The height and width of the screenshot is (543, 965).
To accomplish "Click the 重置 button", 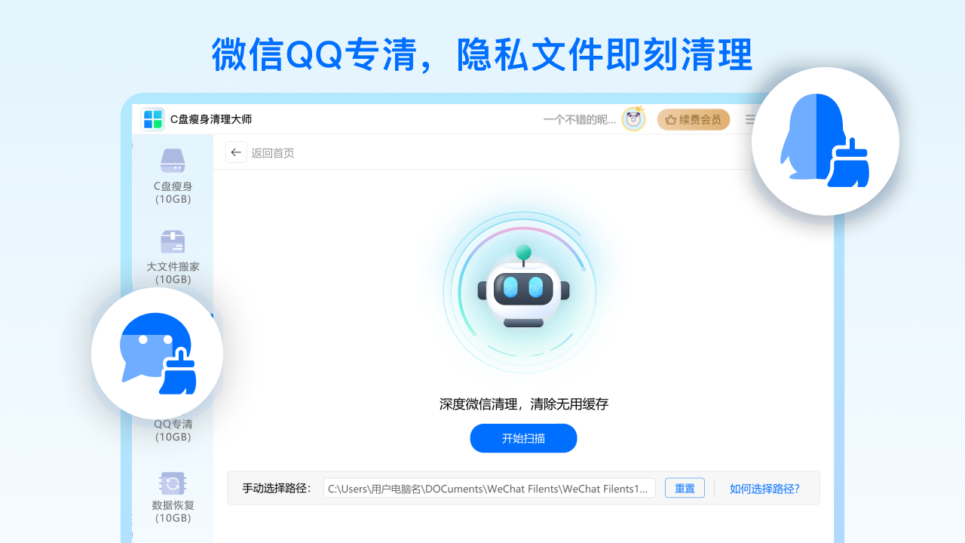I will tap(685, 488).
